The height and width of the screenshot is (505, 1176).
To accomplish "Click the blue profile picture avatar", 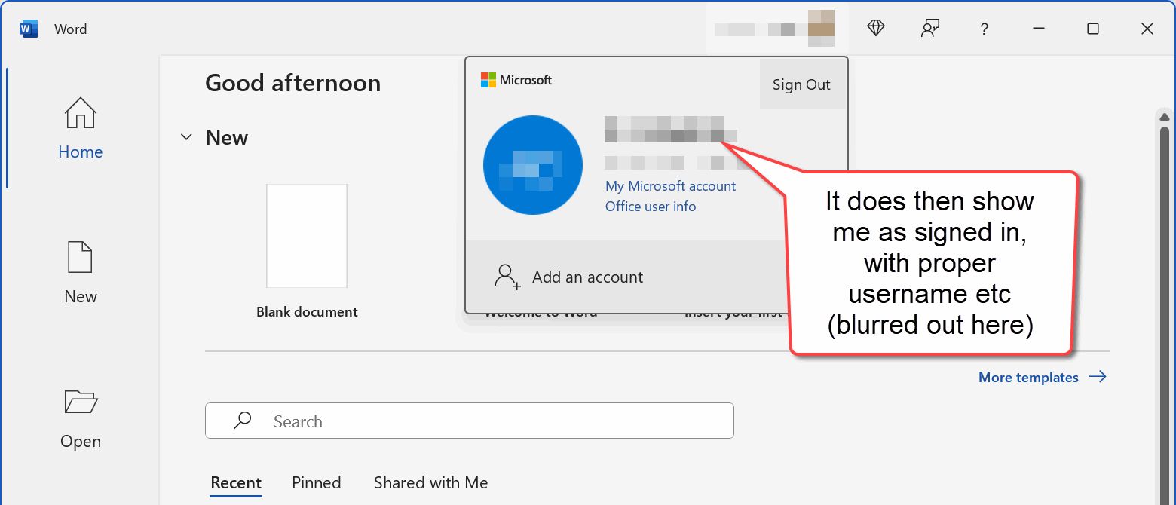I will (x=533, y=165).
